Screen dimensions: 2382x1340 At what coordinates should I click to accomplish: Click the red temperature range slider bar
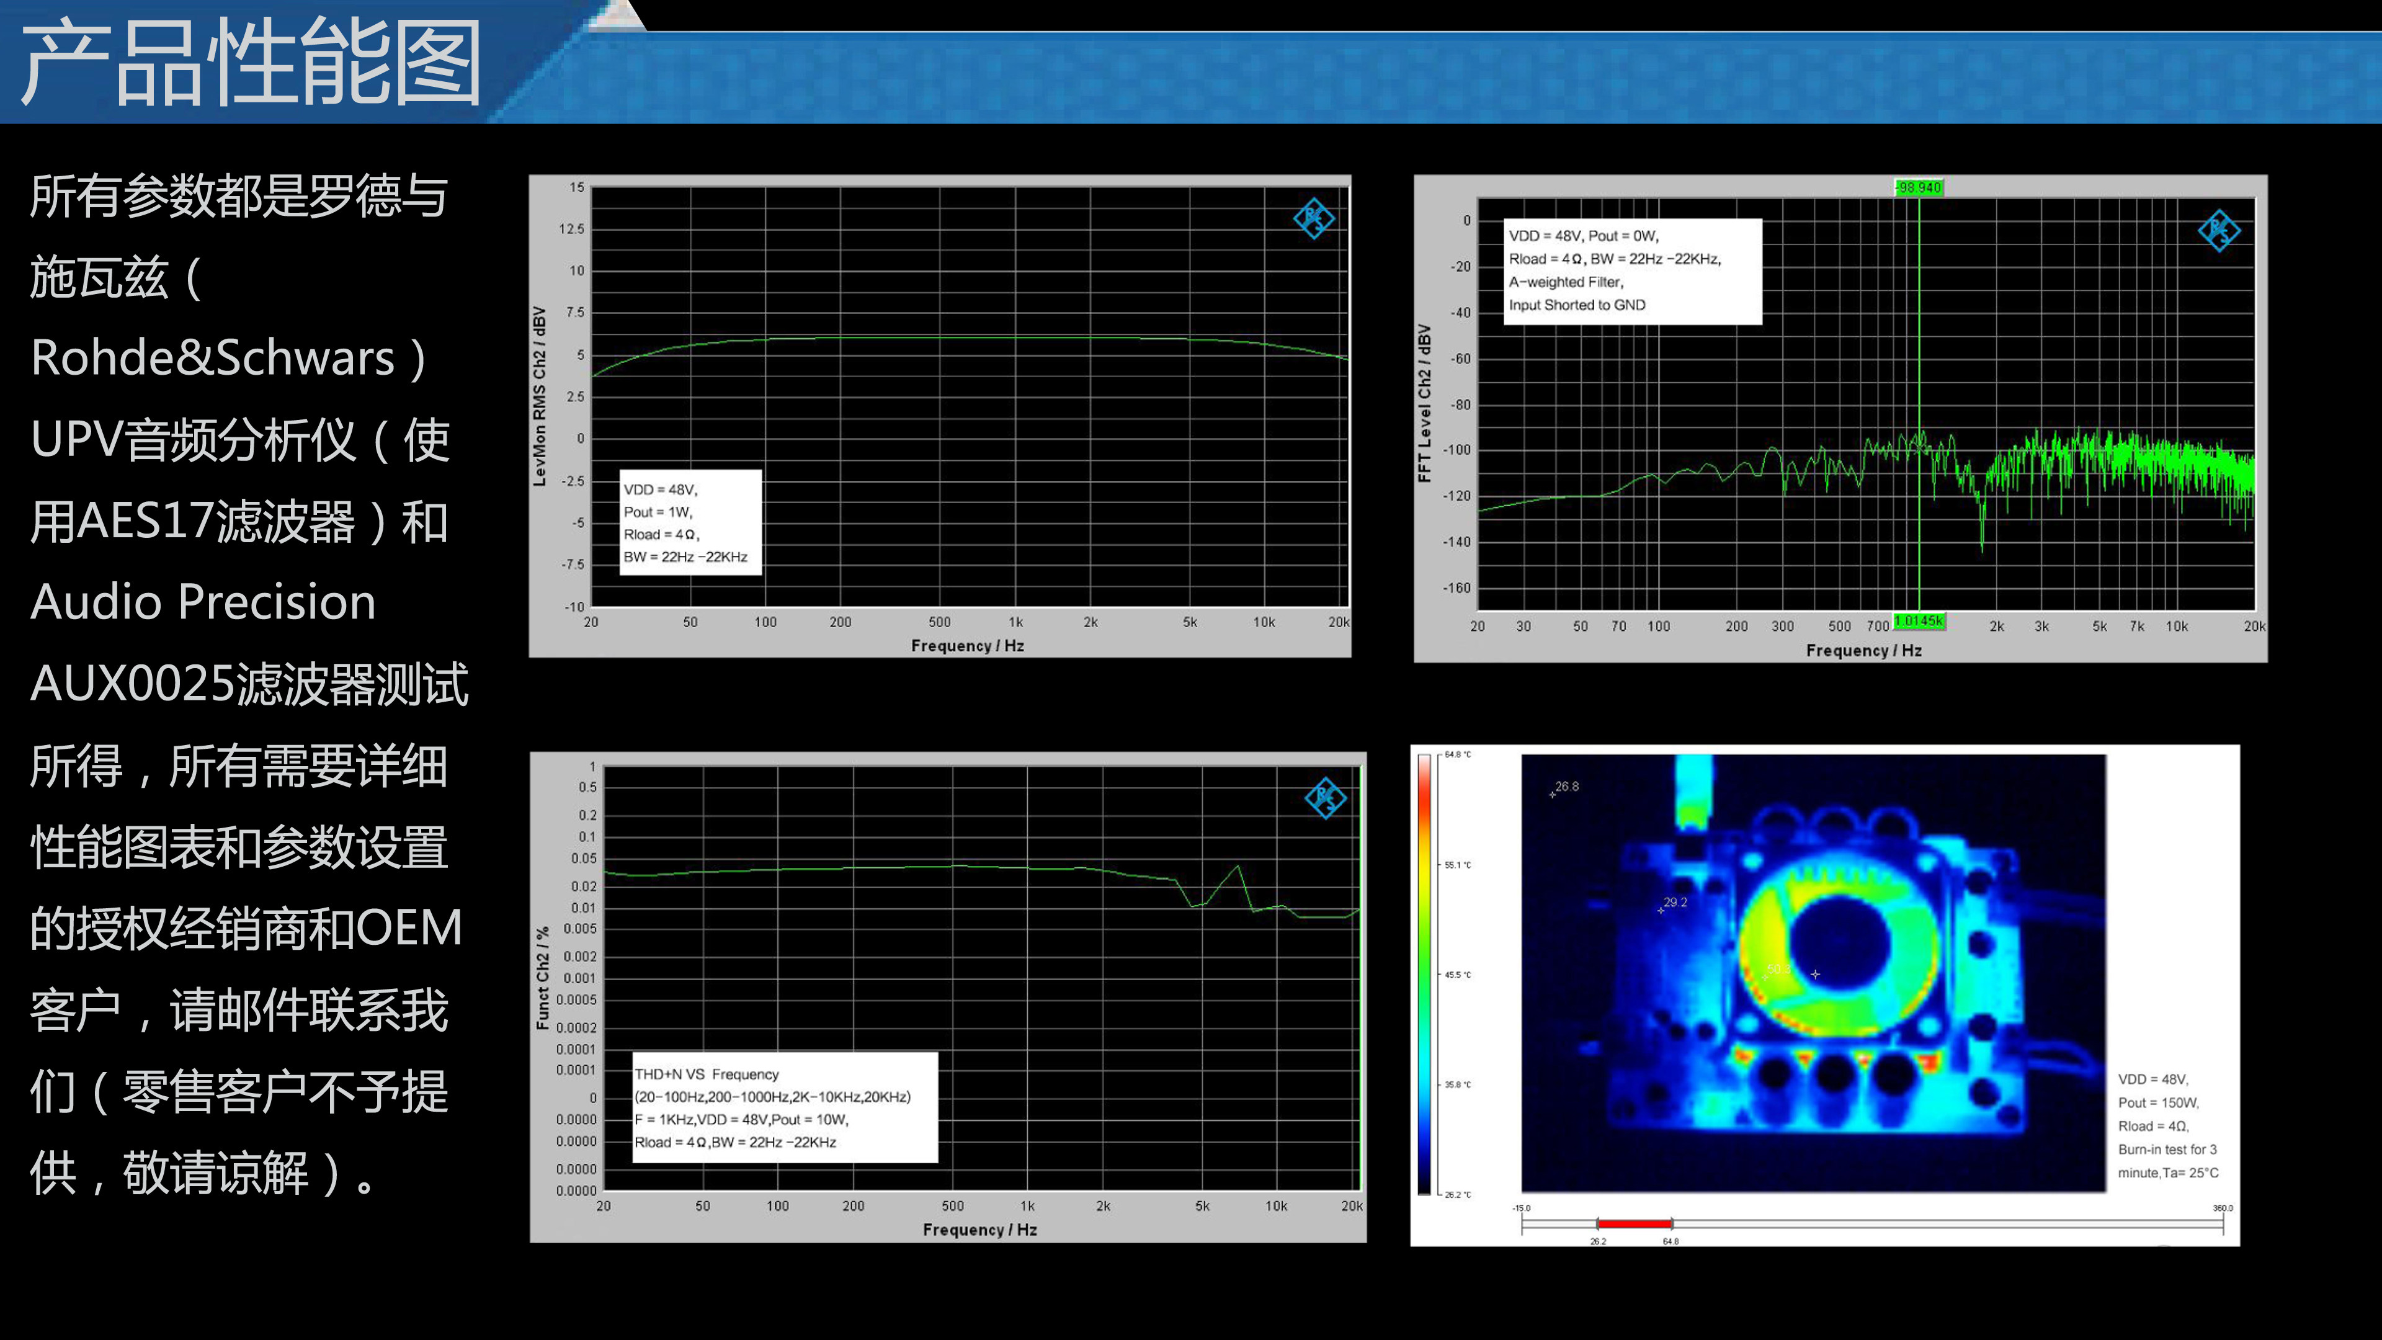[1634, 1223]
